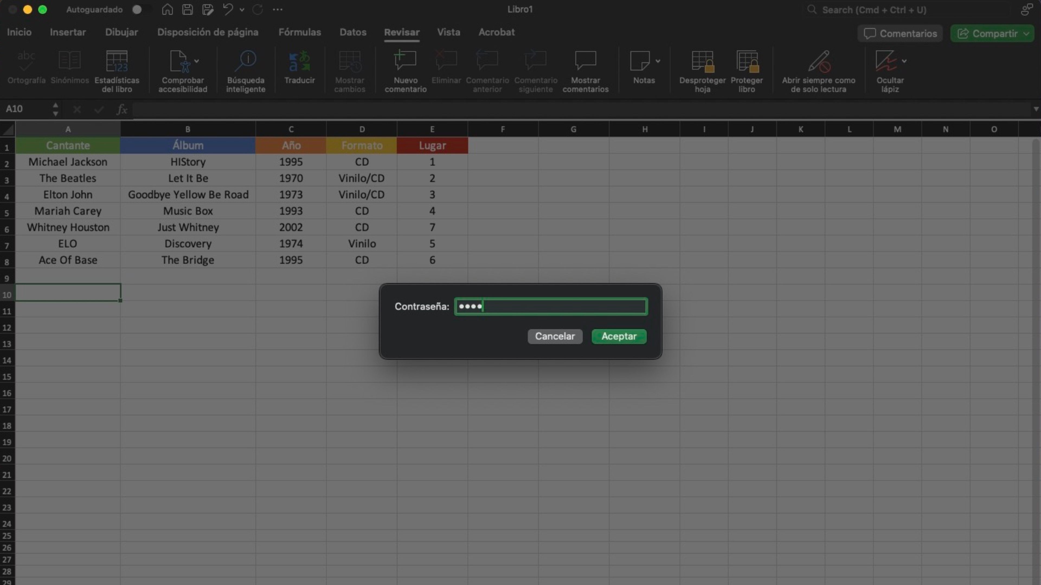The image size is (1041, 585).
Task: Open the Home icon in title bar
Action: coord(167,9)
